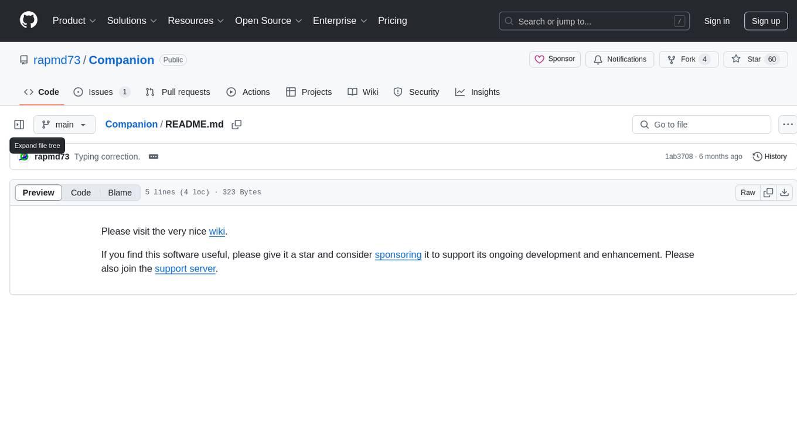Expand the commit message details ellipsis
Image resolution: width=797 pixels, height=447 pixels.
point(154,157)
